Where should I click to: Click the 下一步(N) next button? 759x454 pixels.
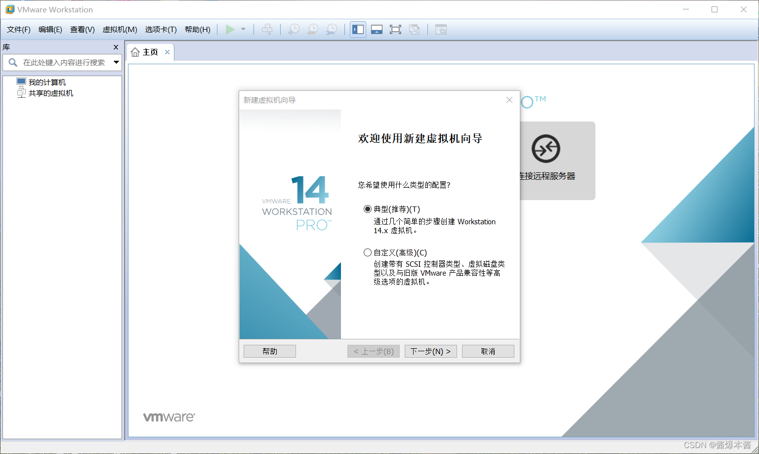click(x=431, y=351)
